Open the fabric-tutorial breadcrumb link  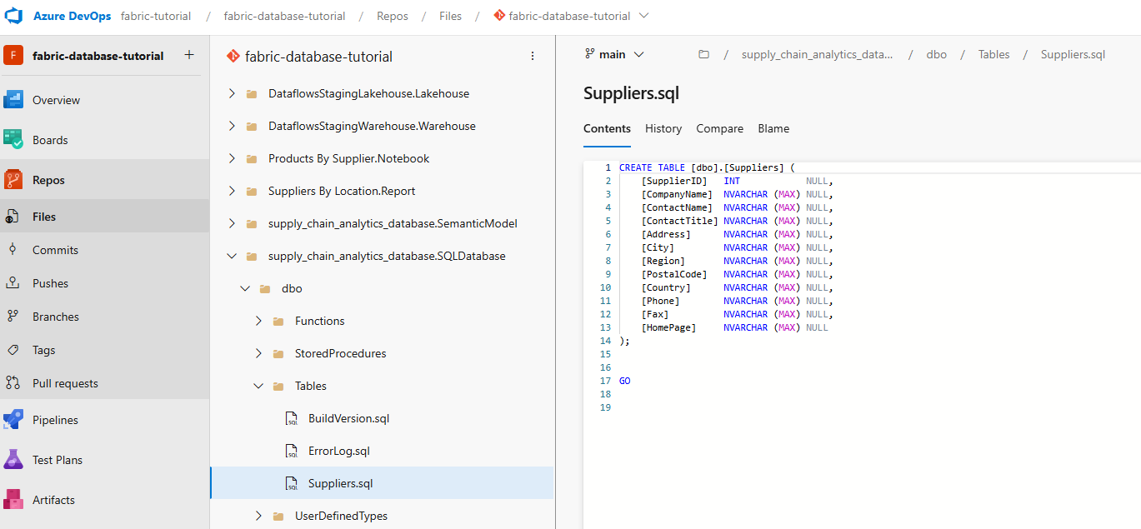coord(156,15)
